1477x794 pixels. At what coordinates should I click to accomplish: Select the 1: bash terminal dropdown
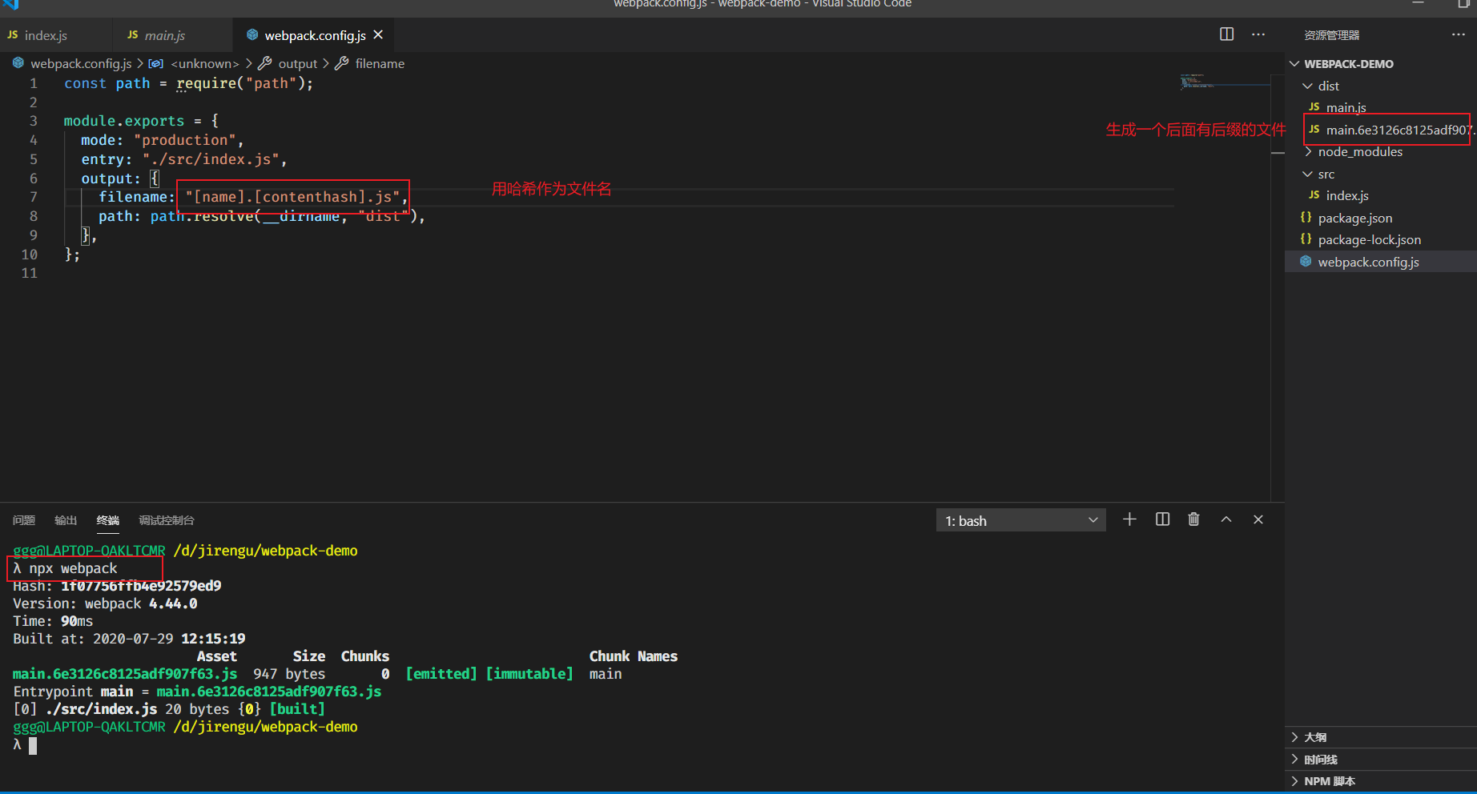point(1020,520)
